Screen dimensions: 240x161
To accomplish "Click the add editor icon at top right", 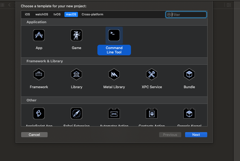I will [x=229, y=5].
